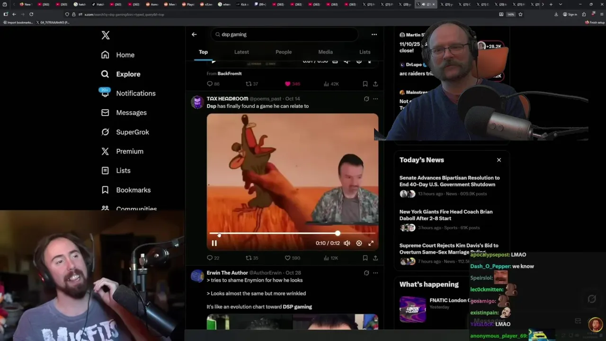606x341 pixels.
Task: Click Sign in in browser toolbar
Action: [x=570, y=14]
